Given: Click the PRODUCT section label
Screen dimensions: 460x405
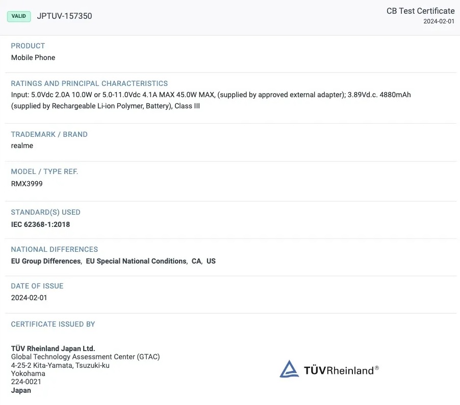Looking at the screenshot, I should pyautogui.click(x=28, y=46).
